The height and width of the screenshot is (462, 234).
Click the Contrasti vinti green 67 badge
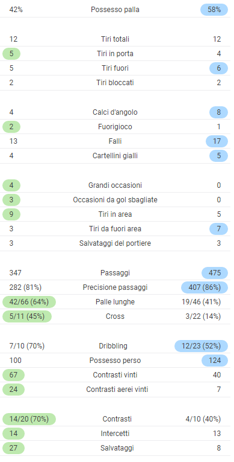[13, 375]
